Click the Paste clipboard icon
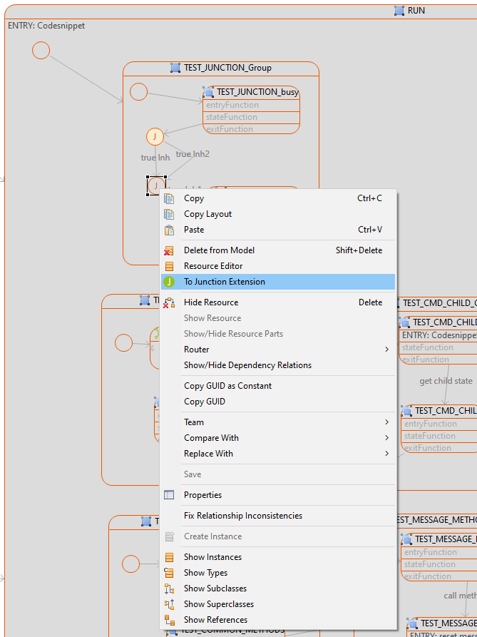 pos(169,230)
